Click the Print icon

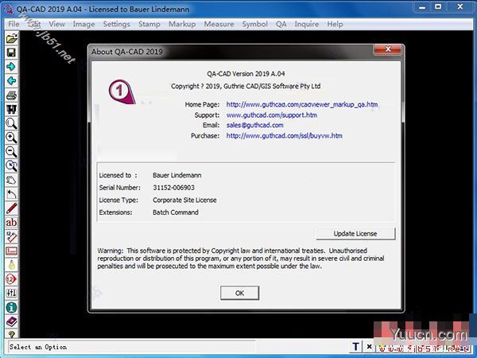click(x=12, y=95)
